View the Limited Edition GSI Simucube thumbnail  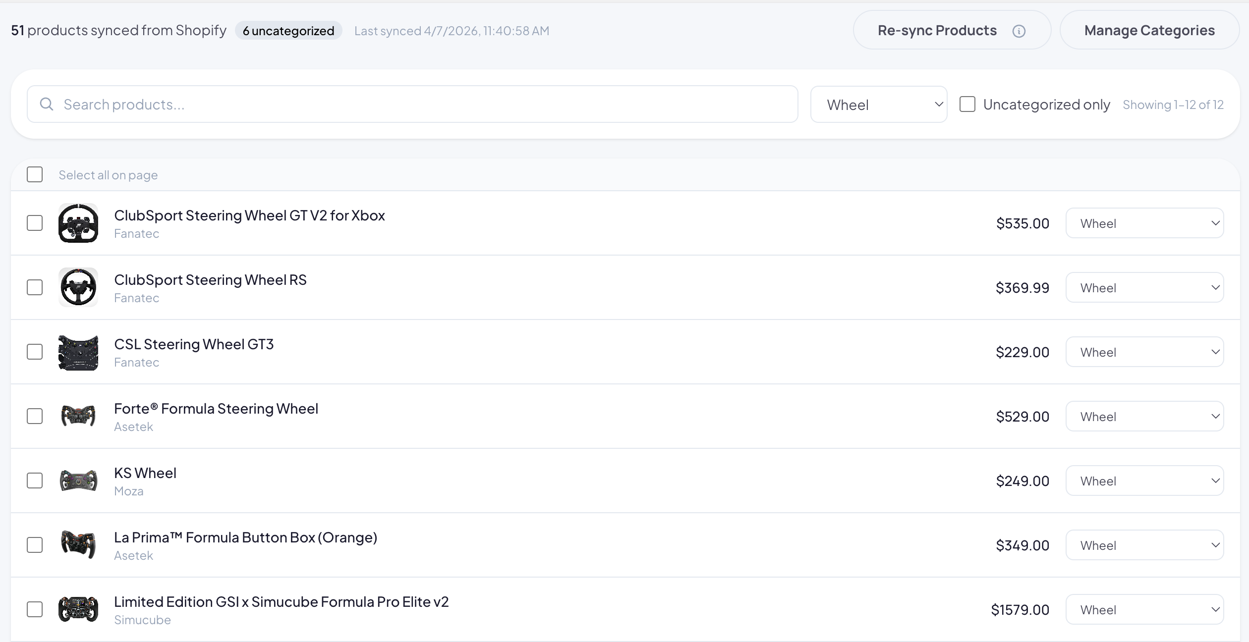coord(78,609)
